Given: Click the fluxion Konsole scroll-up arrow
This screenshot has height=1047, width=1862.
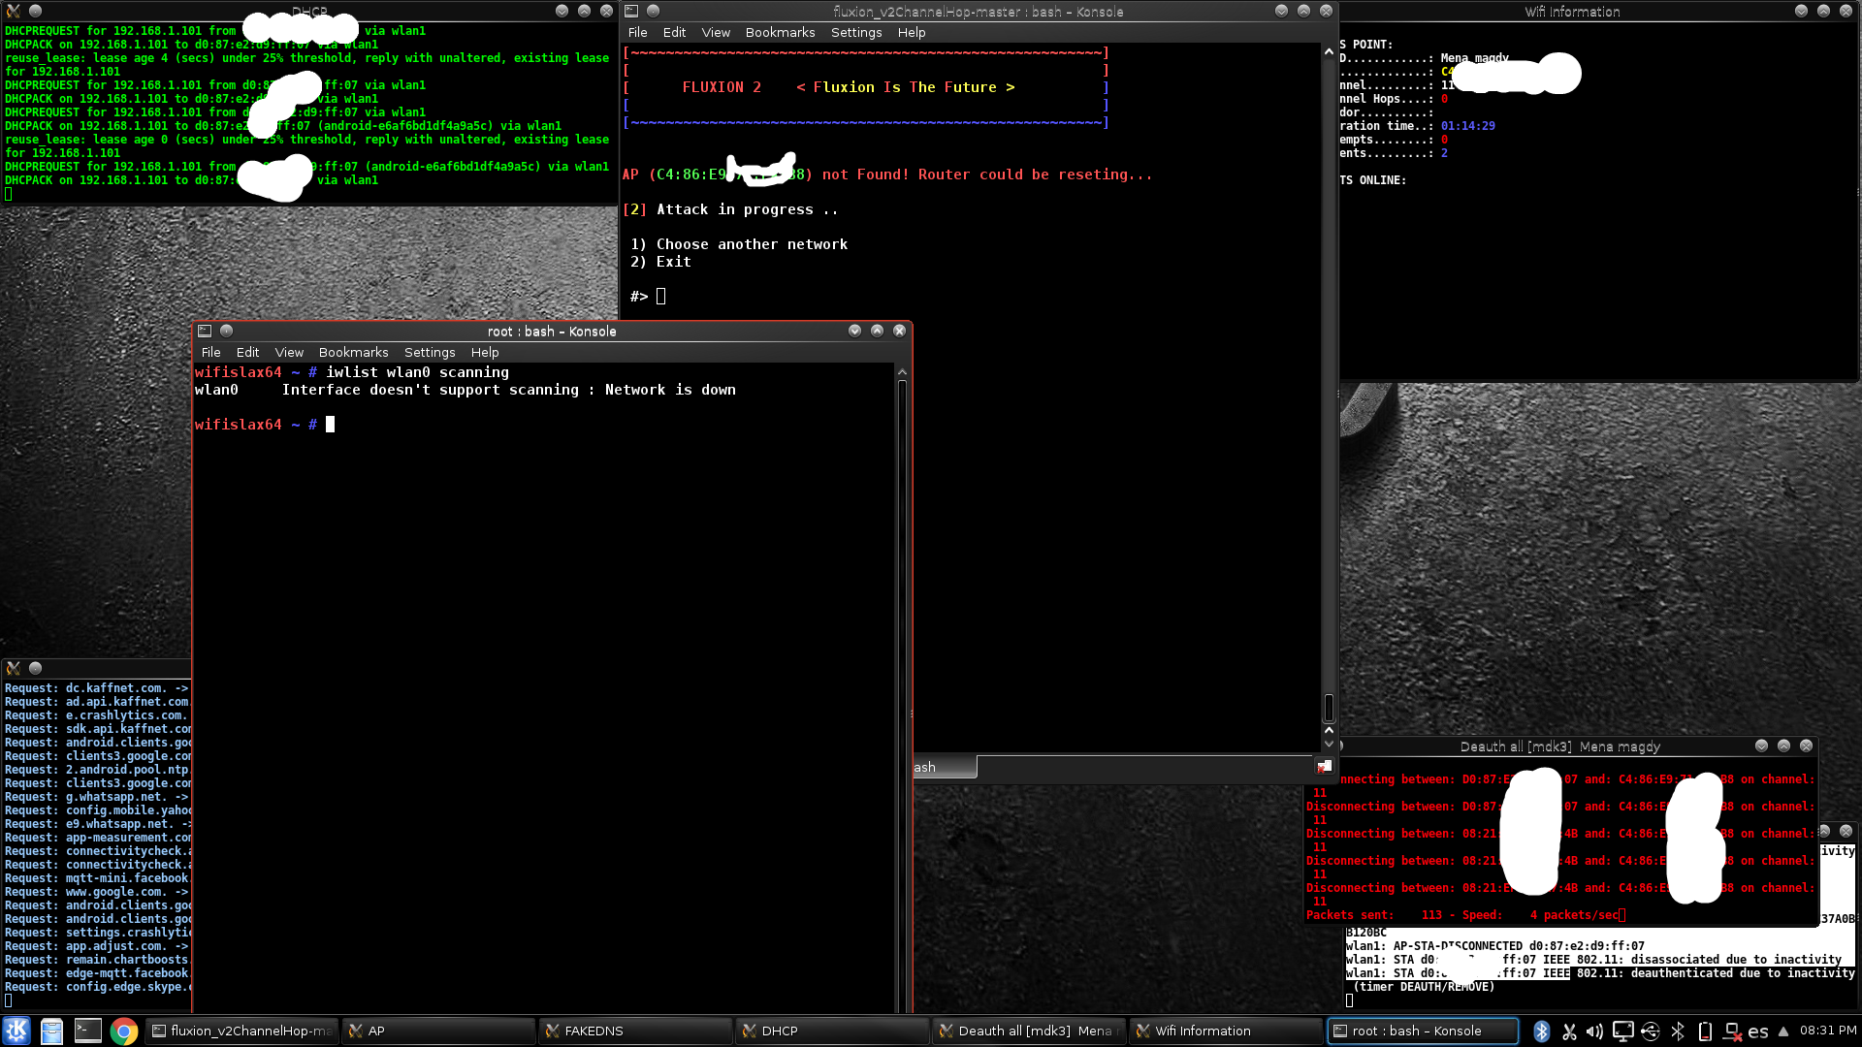Looking at the screenshot, I should coord(1329,51).
